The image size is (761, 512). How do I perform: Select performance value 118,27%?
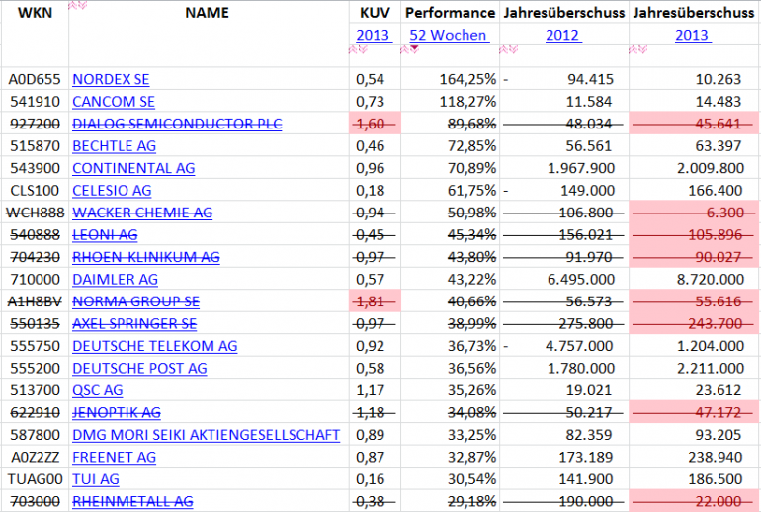tap(467, 102)
